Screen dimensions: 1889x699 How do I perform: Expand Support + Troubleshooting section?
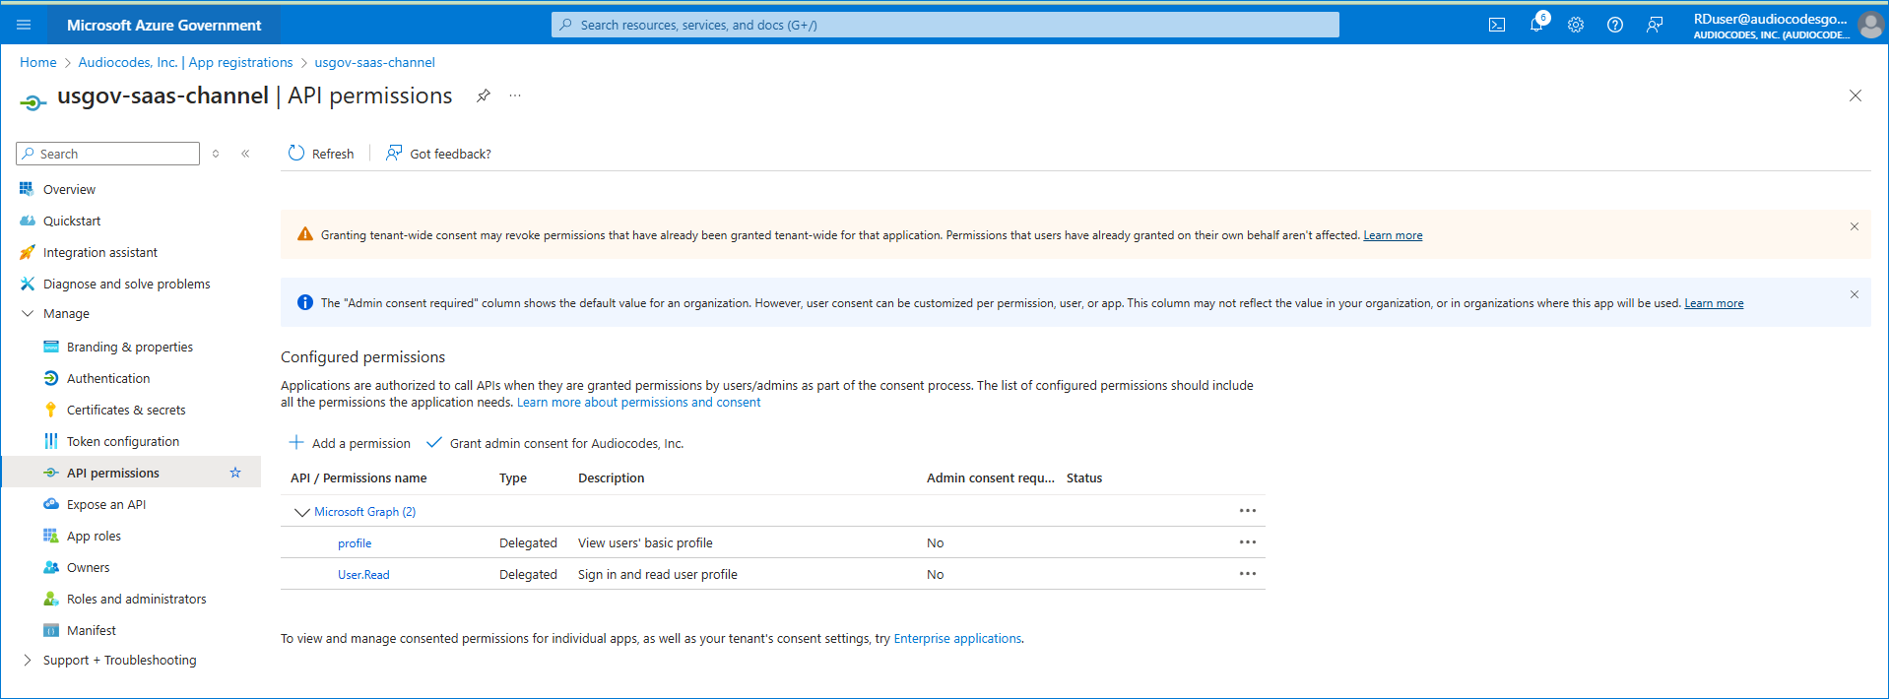[28, 660]
